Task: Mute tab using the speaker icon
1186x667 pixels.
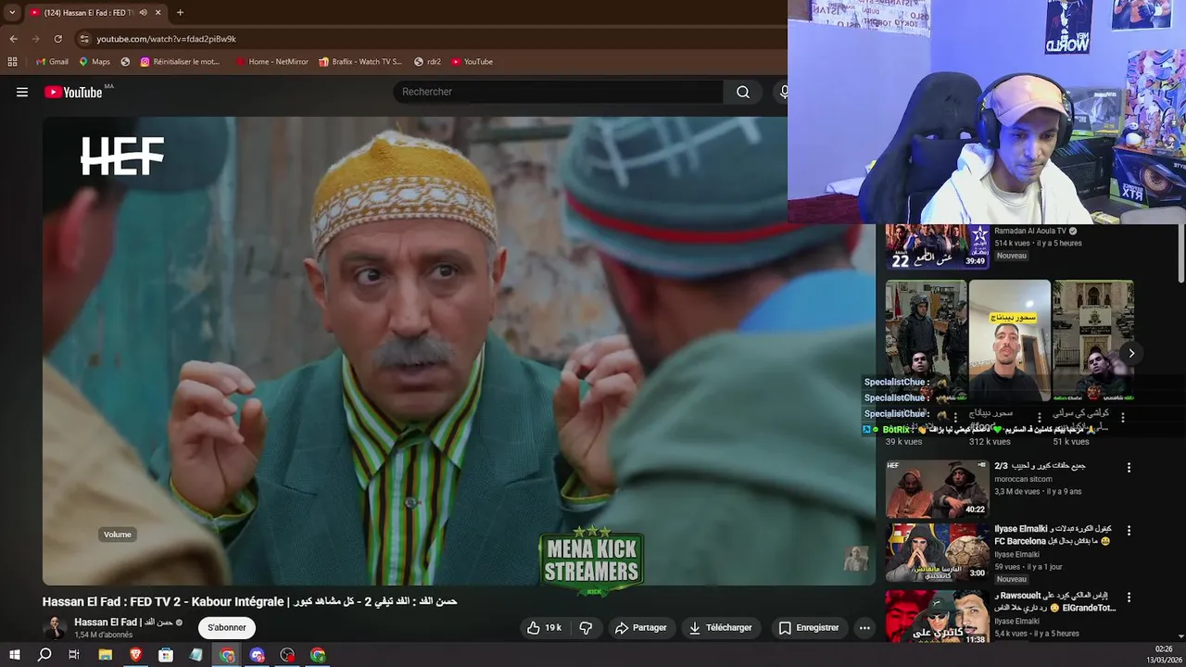Action: 143,12
